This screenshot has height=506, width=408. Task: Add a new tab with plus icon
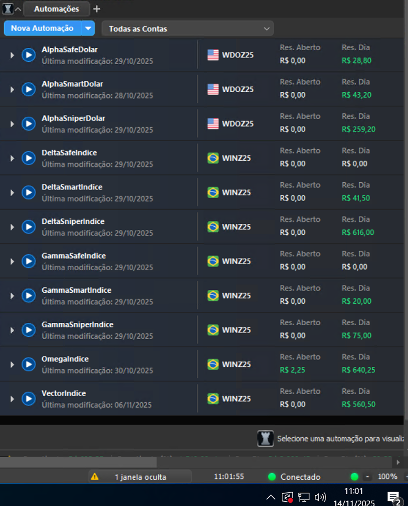97,9
